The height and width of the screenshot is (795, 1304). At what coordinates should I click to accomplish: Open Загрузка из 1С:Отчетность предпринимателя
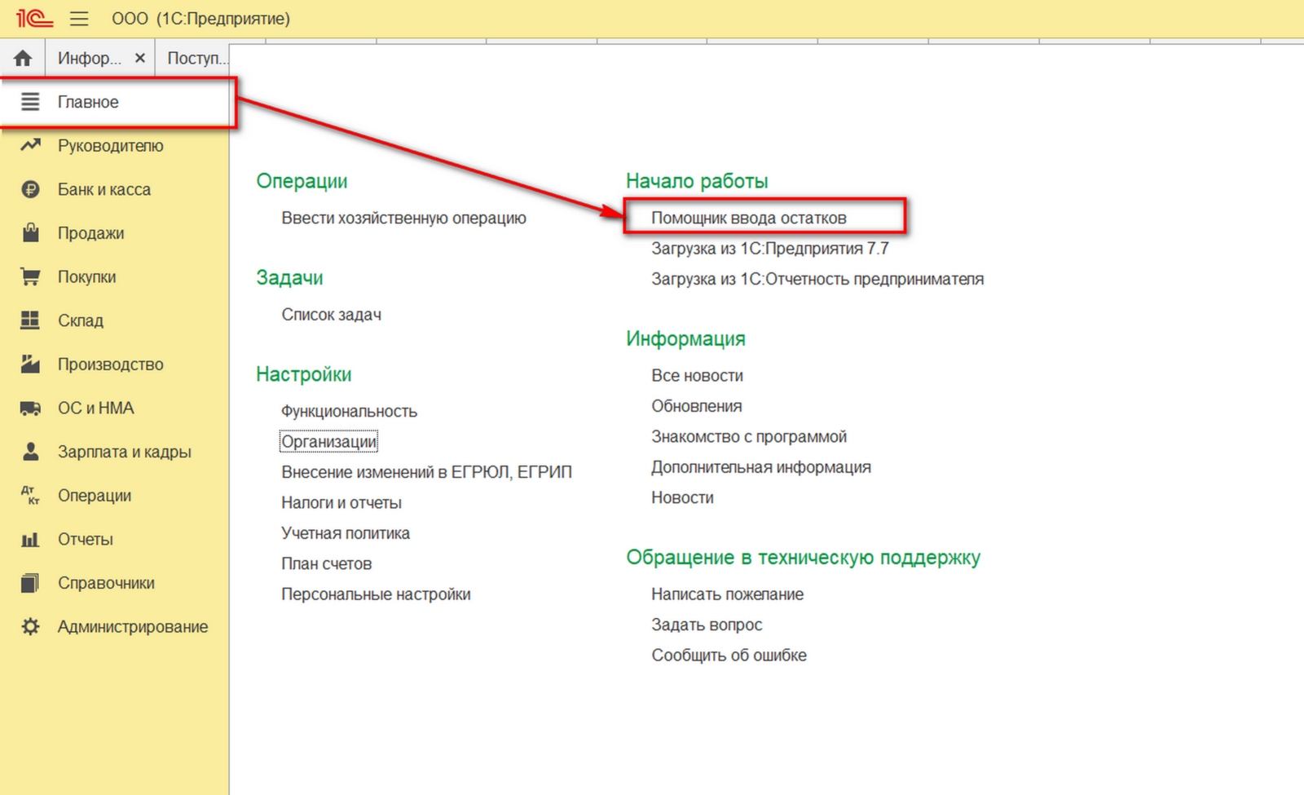817,279
